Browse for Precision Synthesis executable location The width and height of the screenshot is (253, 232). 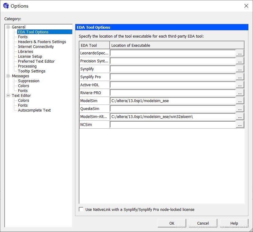tap(240, 61)
